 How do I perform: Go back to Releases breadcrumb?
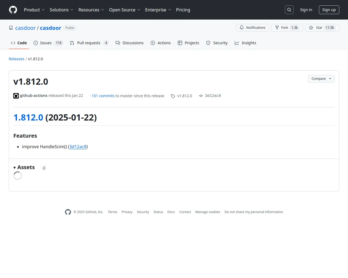point(16,59)
